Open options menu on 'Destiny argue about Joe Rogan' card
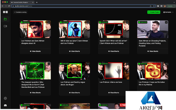This screenshot has height=110, width=176. (x=88, y=64)
